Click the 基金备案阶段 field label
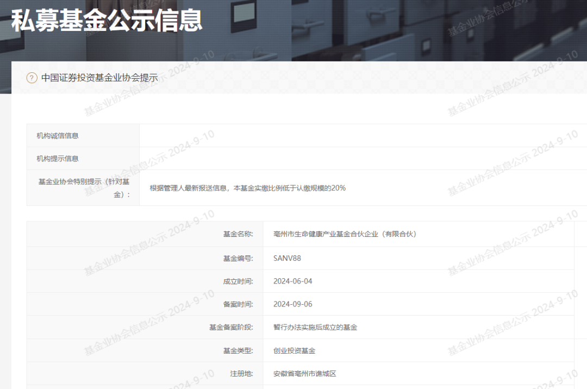587x389 pixels. click(231, 328)
